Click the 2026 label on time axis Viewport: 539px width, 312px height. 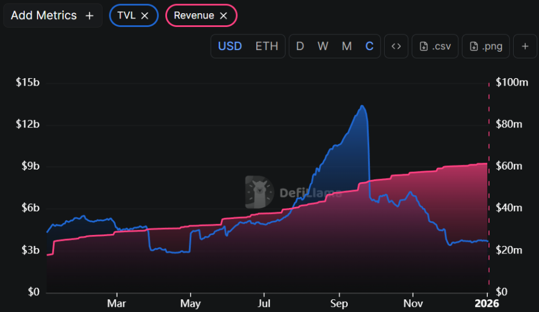tap(487, 303)
